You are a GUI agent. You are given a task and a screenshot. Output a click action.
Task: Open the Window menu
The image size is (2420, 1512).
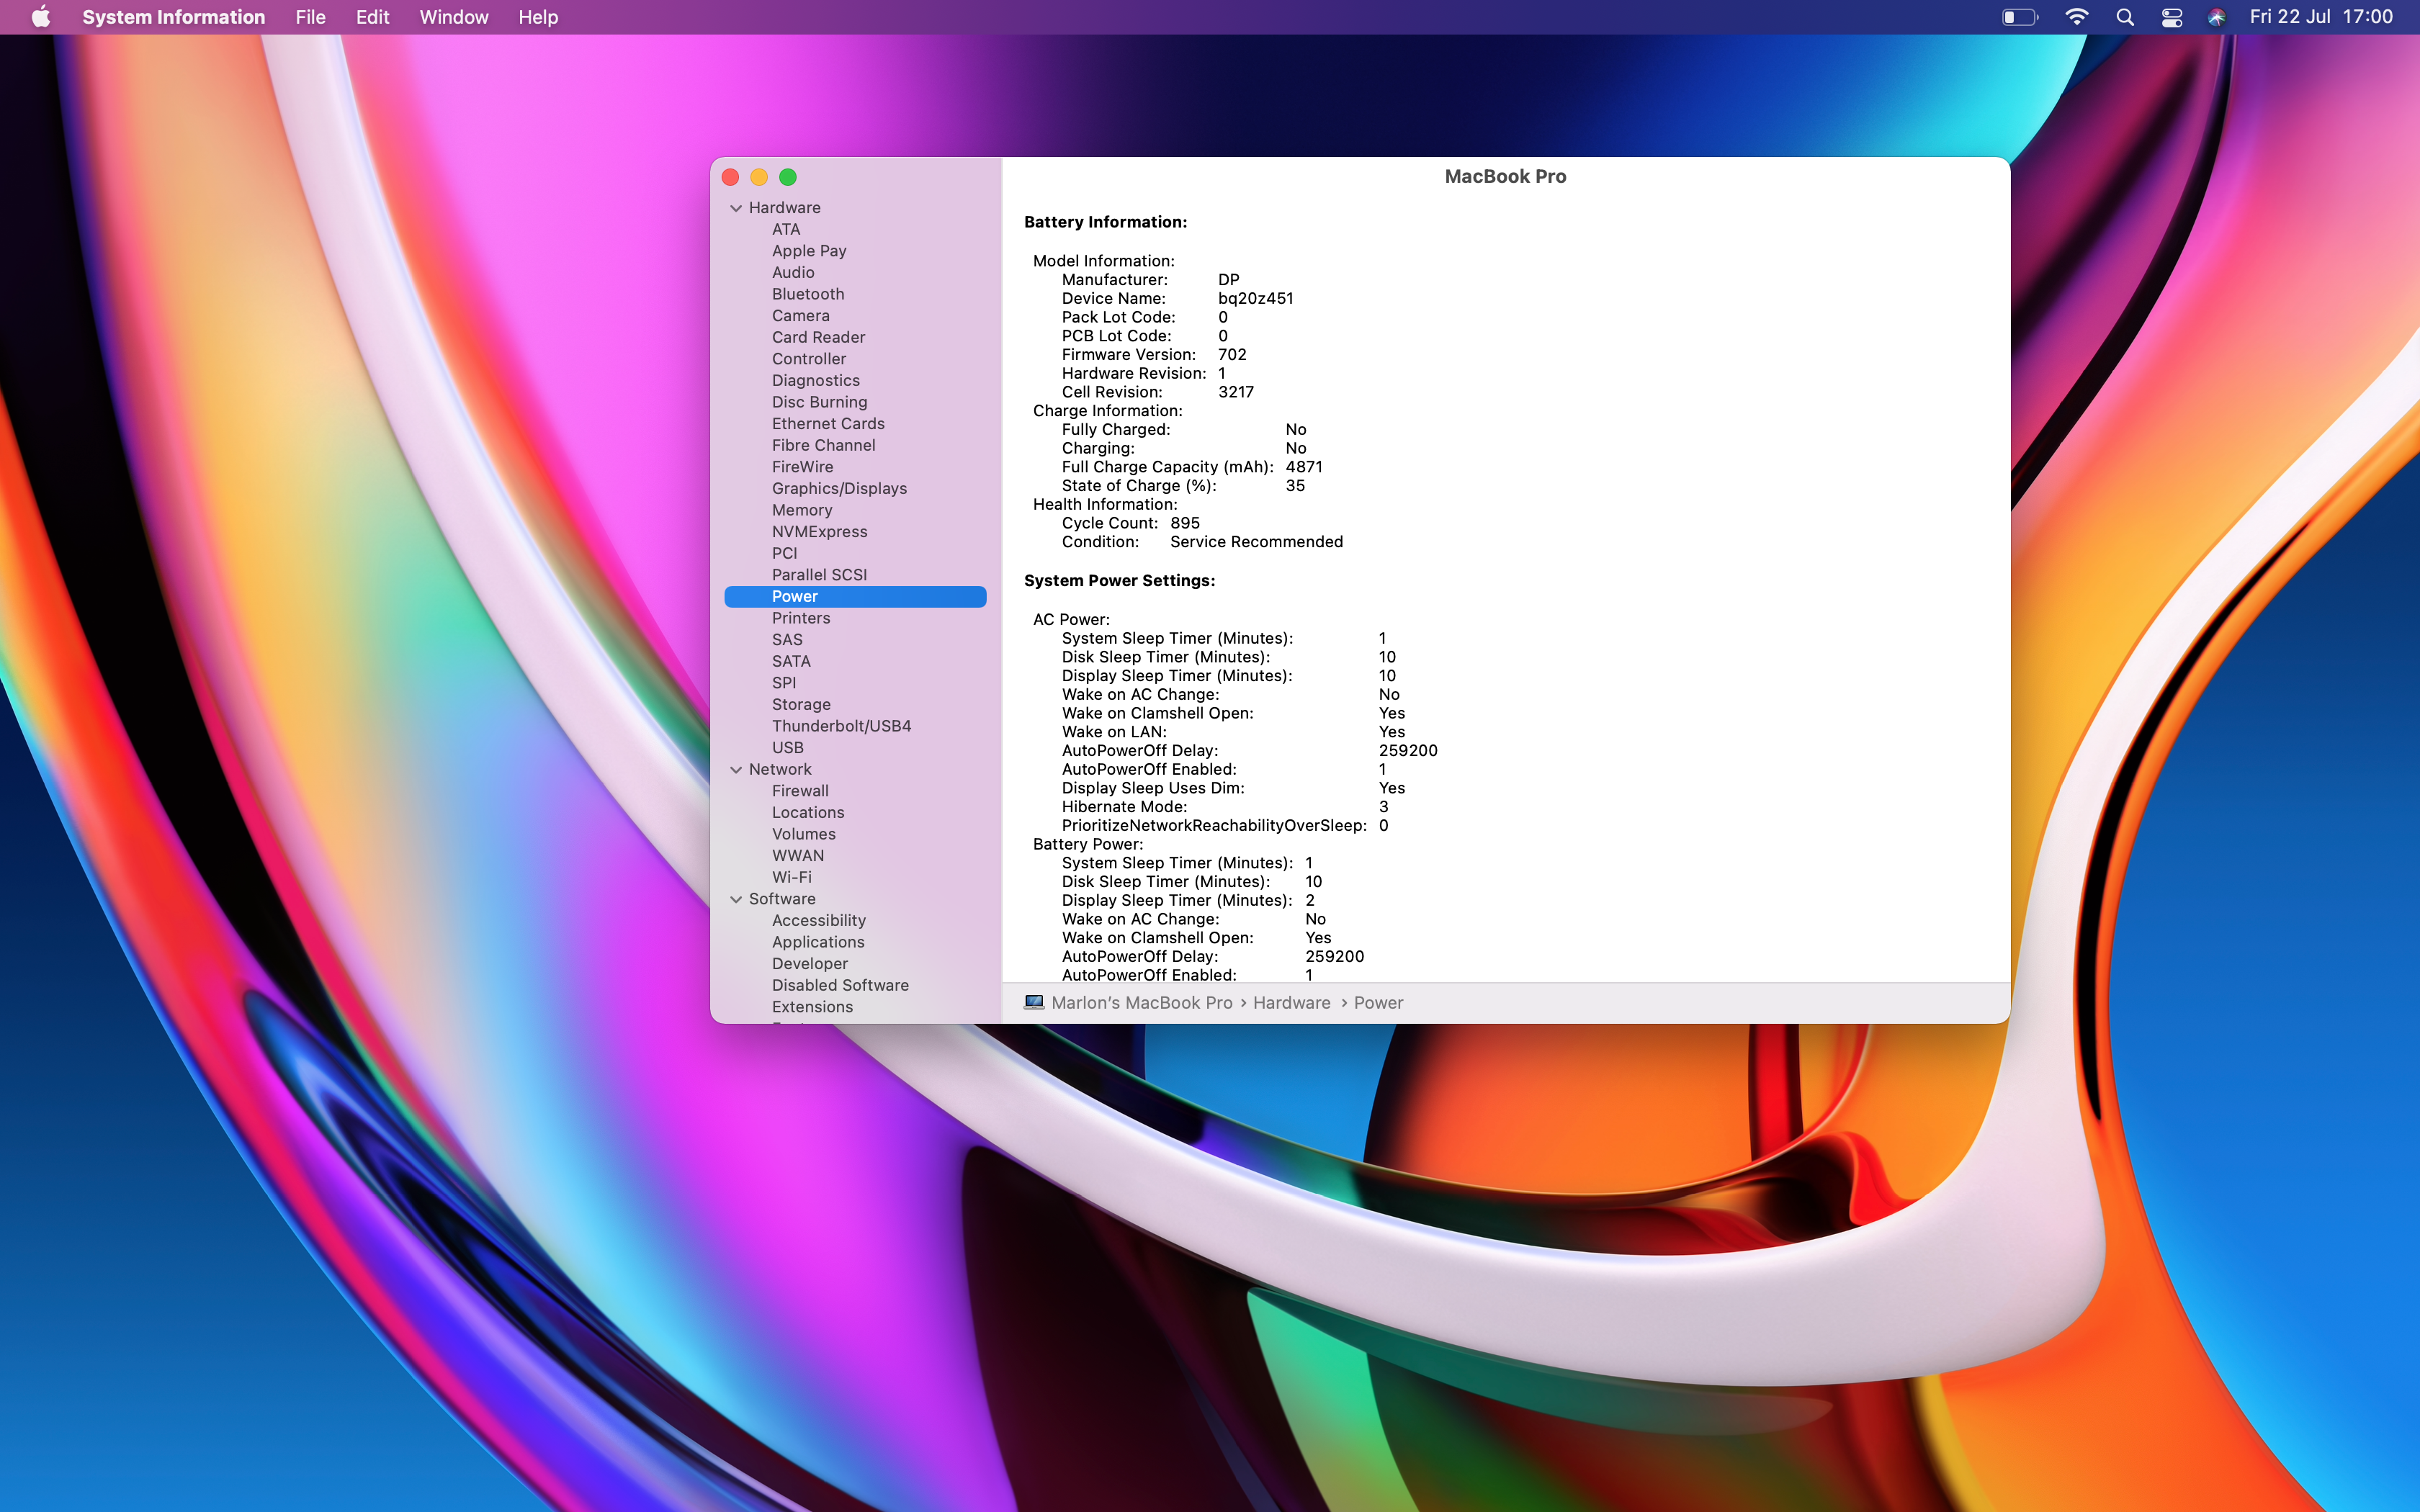(x=453, y=17)
